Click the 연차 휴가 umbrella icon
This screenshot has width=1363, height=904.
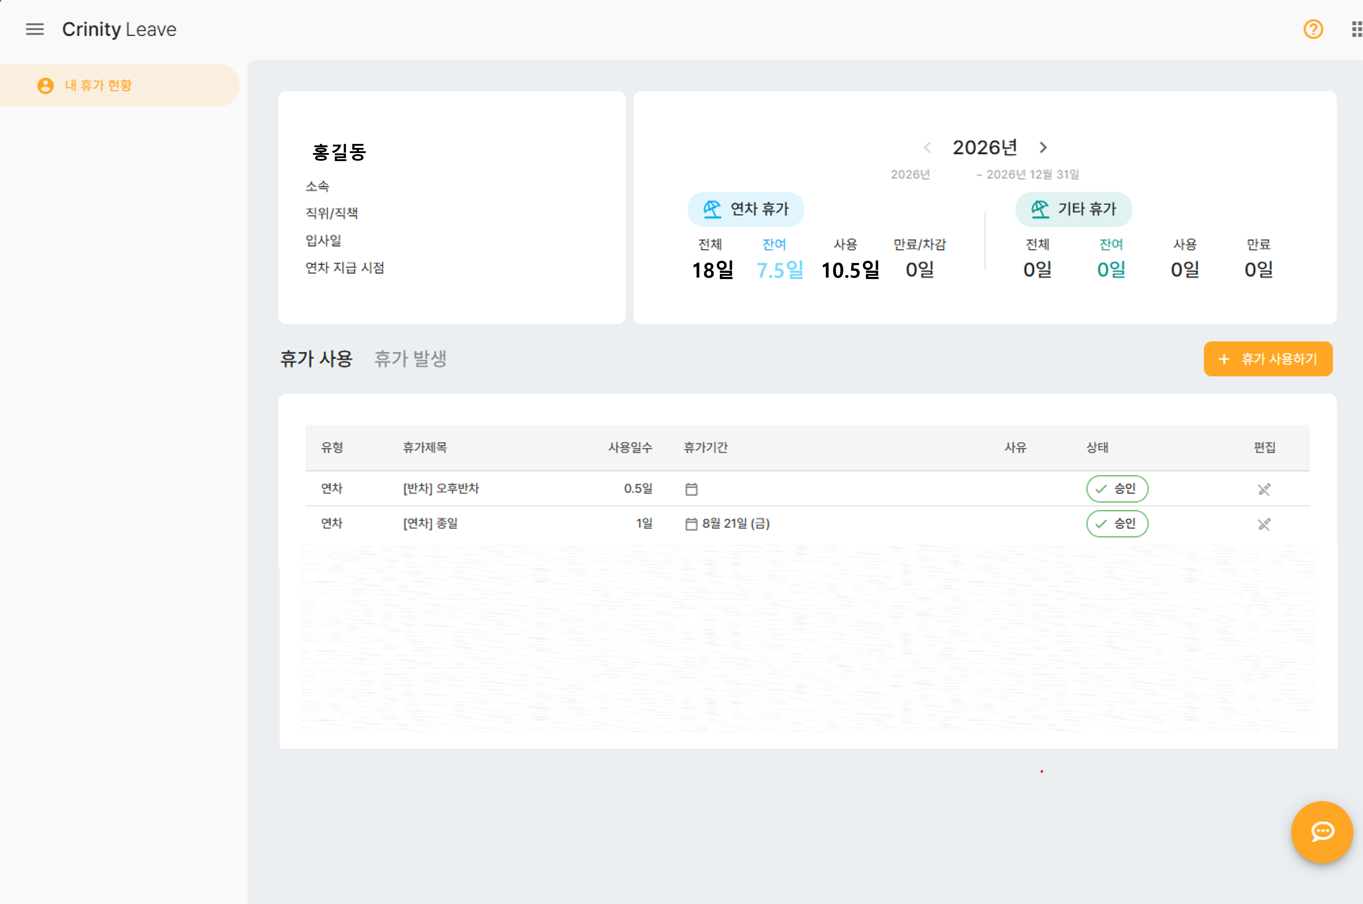coord(712,209)
